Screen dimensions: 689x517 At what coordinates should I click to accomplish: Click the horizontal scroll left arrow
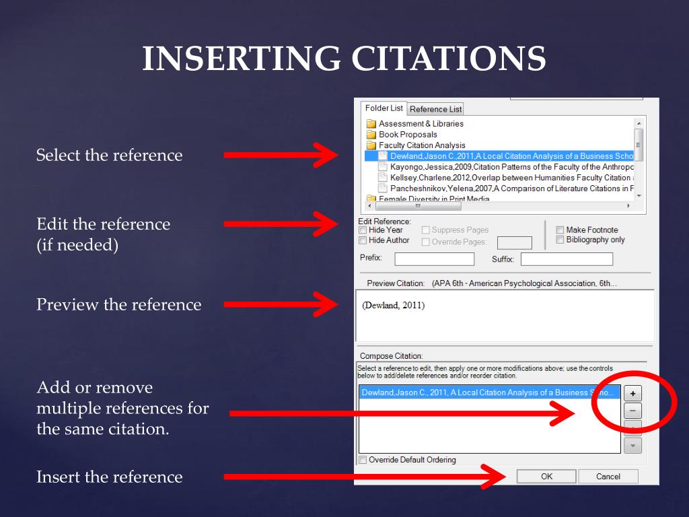369,206
